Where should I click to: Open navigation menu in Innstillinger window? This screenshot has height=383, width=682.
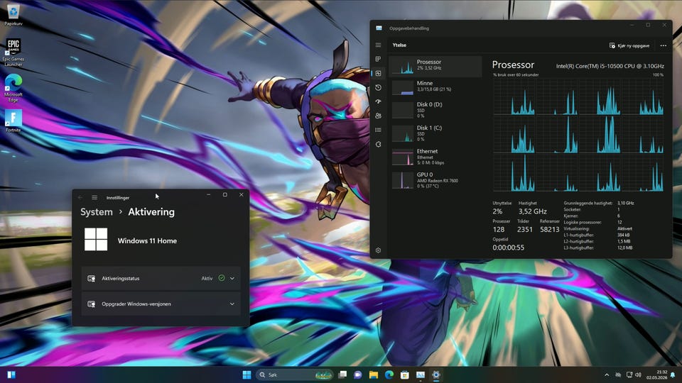coord(94,198)
